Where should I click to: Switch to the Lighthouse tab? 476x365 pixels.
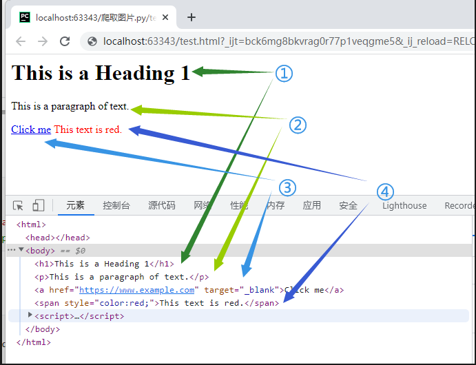point(404,206)
